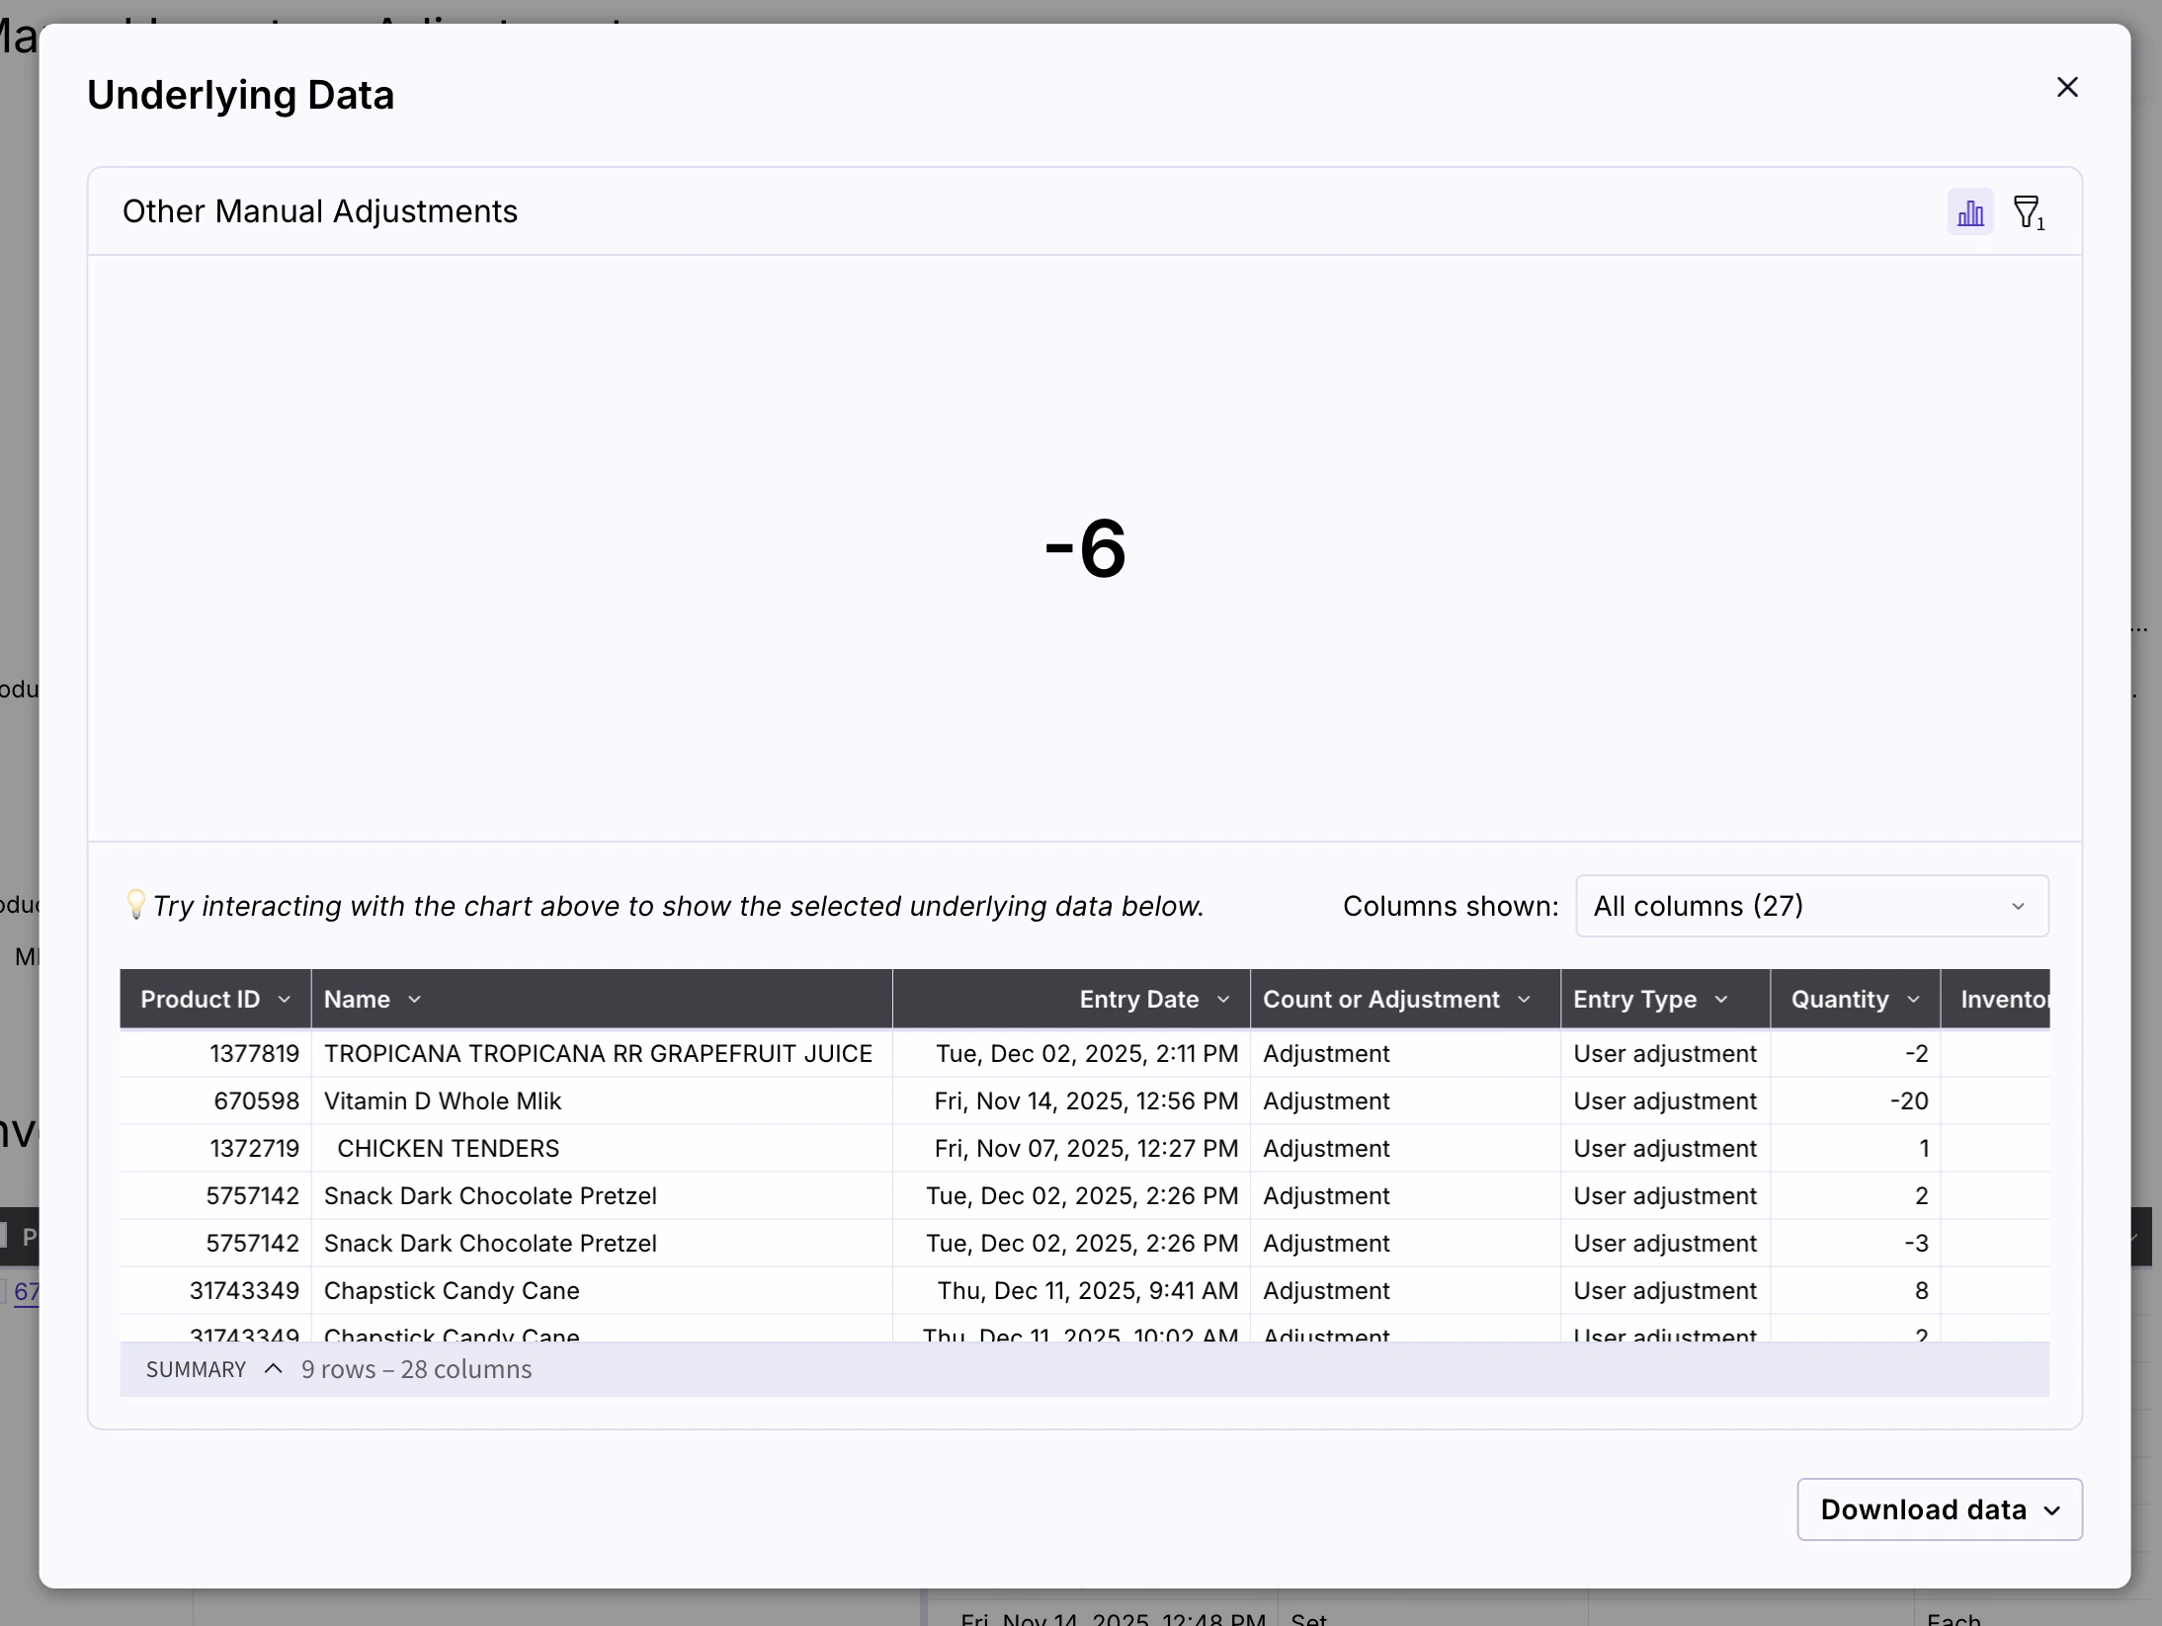Close the Underlying Data dialog

tap(2067, 87)
